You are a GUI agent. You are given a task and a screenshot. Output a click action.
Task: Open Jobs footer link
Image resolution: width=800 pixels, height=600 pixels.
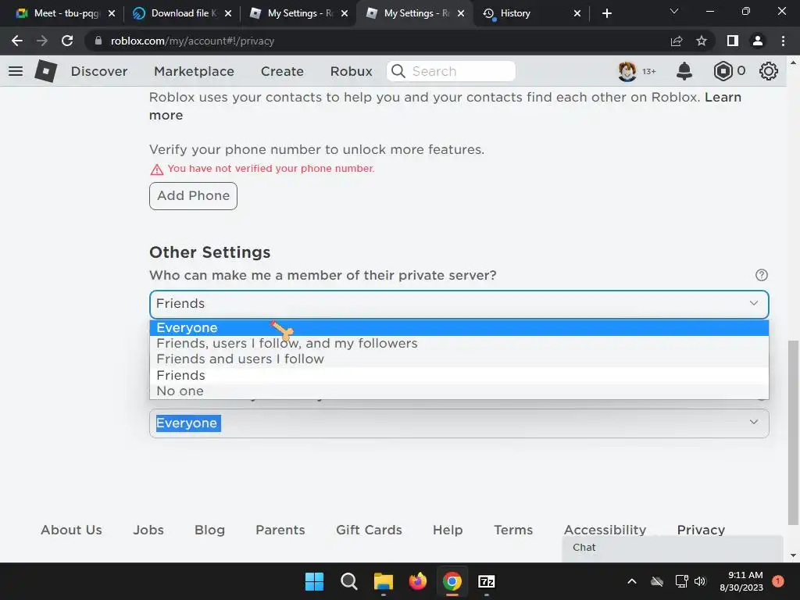click(x=148, y=530)
